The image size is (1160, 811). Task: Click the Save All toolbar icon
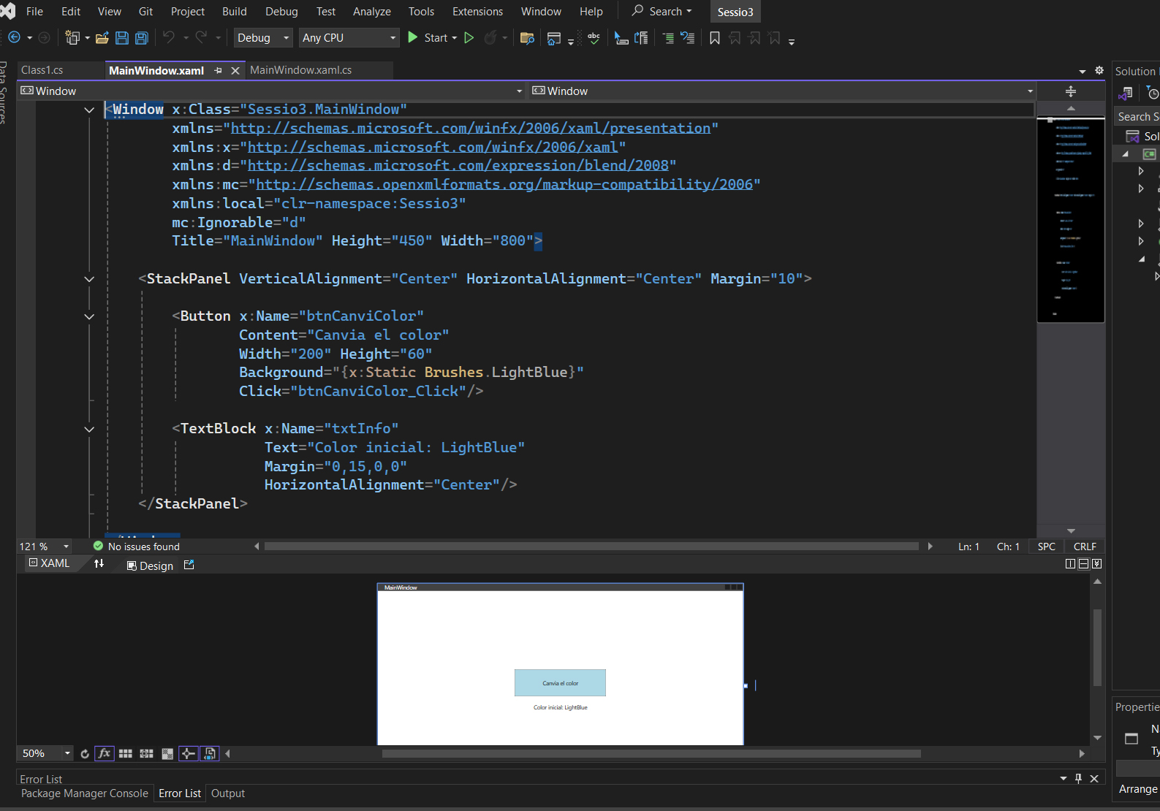coord(142,38)
